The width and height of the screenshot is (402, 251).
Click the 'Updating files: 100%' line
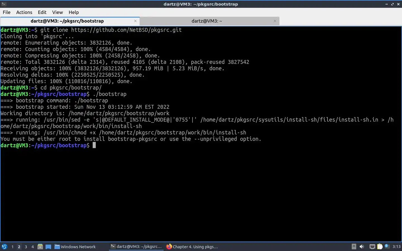point(66,81)
